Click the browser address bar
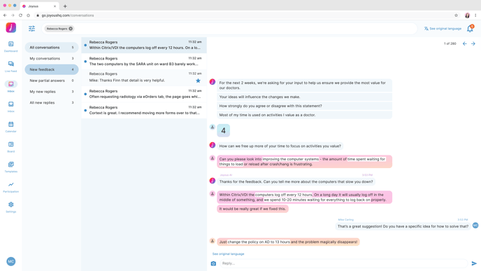Image resolution: width=481 pixels, height=271 pixels. pyautogui.click(x=243, y=15)
